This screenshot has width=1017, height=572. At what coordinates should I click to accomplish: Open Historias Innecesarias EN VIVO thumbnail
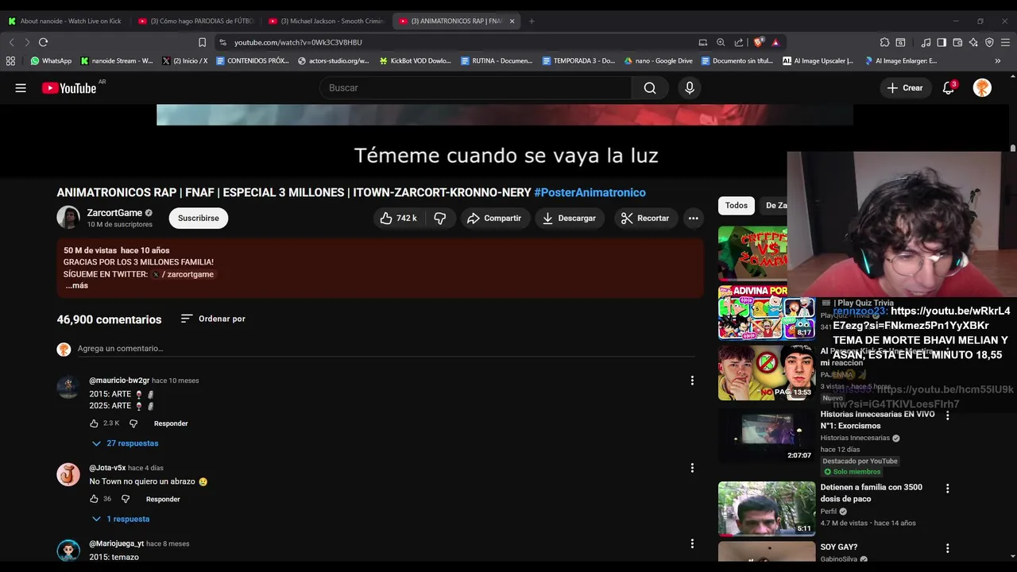click(x=767, y=435)
